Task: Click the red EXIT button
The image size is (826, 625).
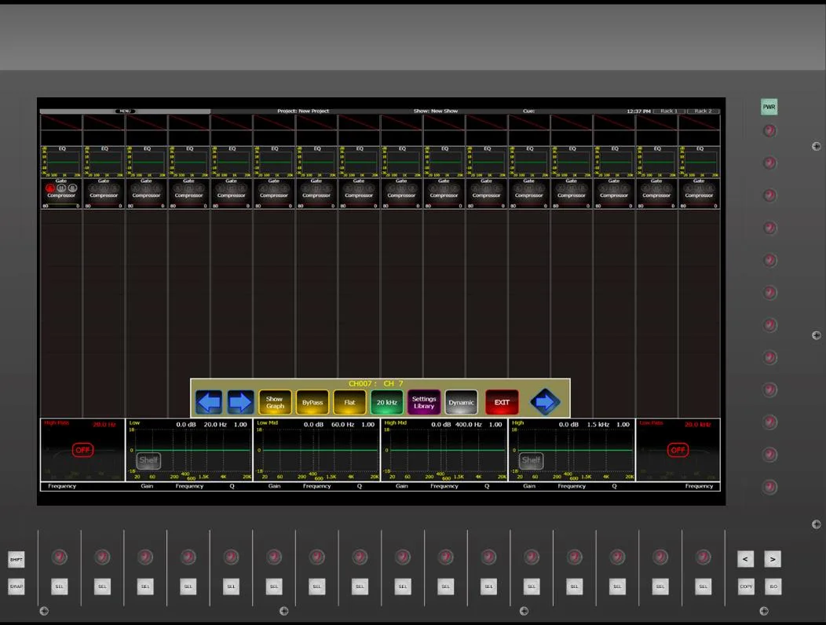Action: pyautogui.click(x=502, y=402)
